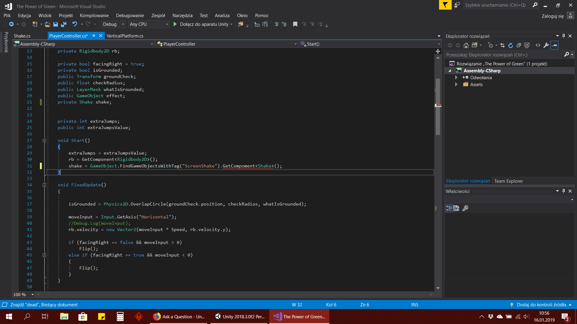Click Dodaj do kontroli źródła
Viewport: 577px width, 324px height.
pos(541,305)
